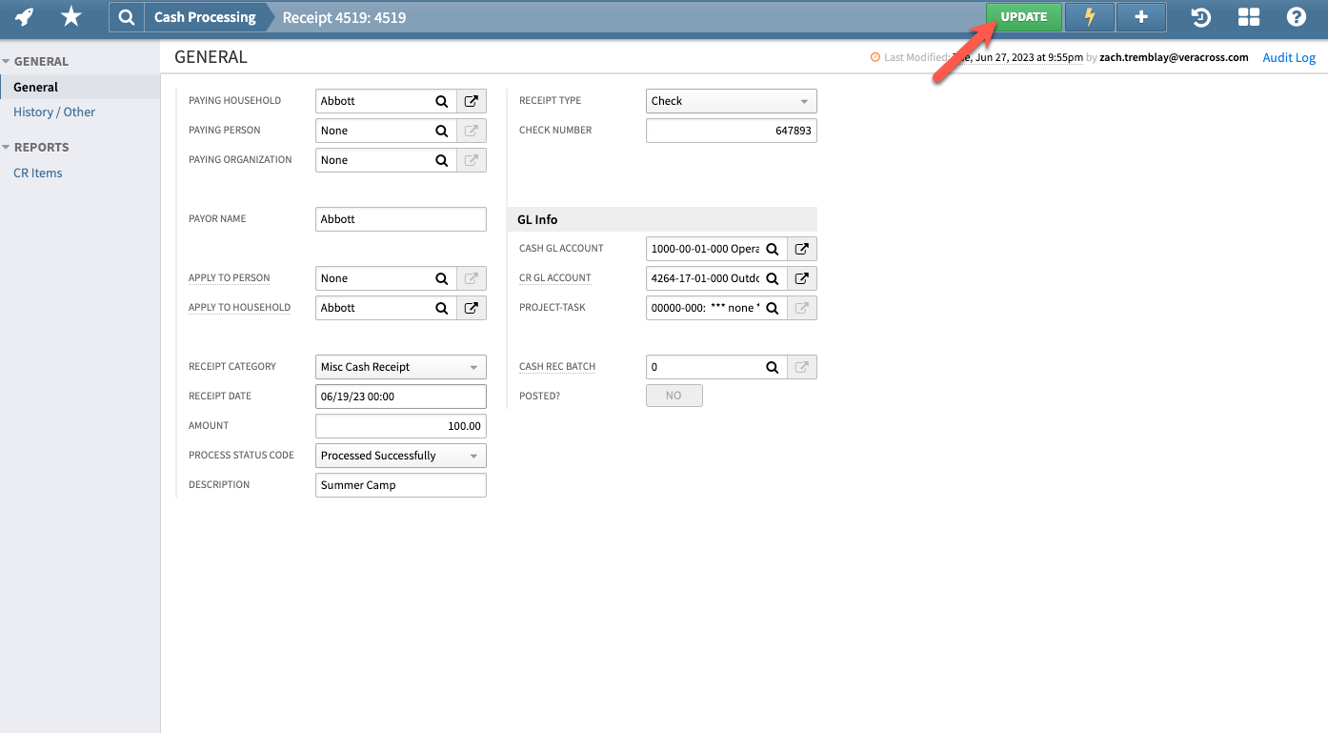Click the lightning bolt quick actions icon

pos(1089,16)
